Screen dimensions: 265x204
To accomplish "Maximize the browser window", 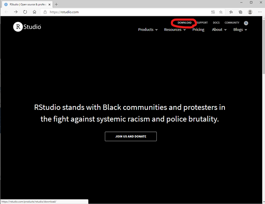I will pos(251,2).
